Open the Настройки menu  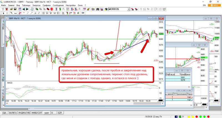pyautogui.click(x=71, y=5)
